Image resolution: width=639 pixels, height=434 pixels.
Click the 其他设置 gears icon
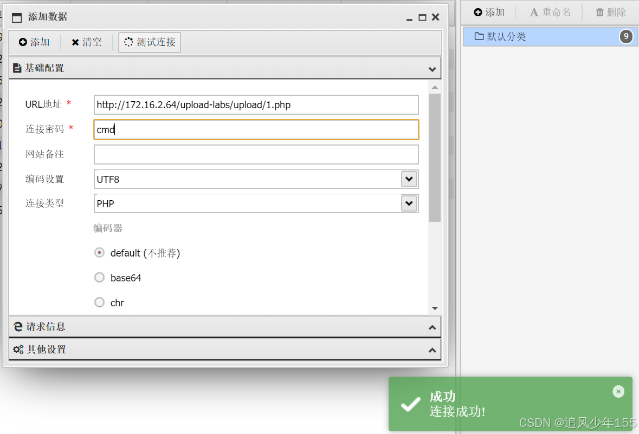pos(18,350)
